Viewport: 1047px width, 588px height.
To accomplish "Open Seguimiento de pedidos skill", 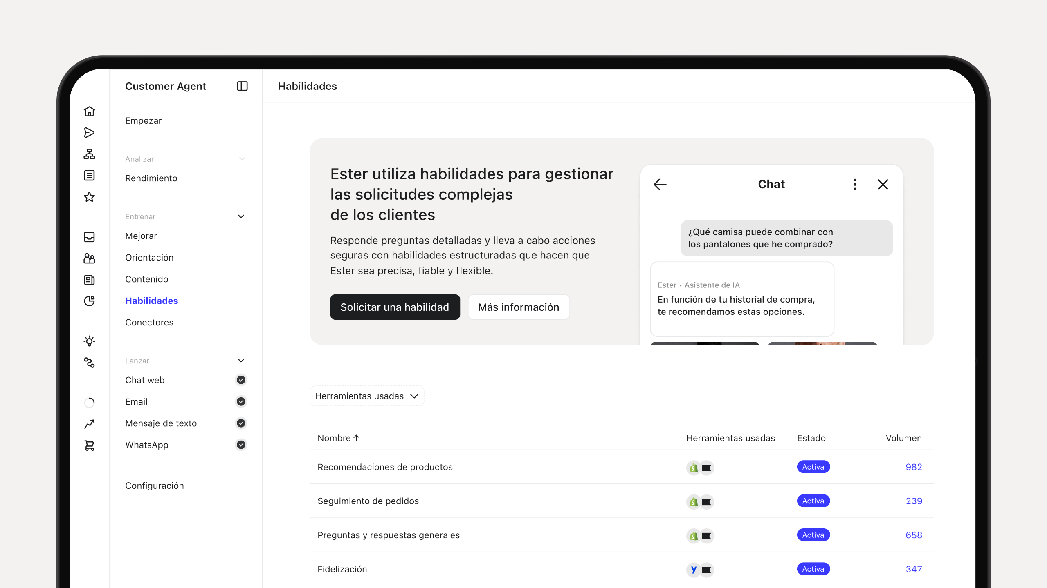I will (368, 501).
